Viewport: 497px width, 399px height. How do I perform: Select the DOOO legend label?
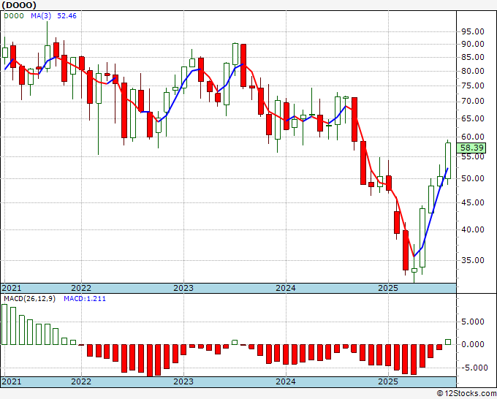[14, 16]
